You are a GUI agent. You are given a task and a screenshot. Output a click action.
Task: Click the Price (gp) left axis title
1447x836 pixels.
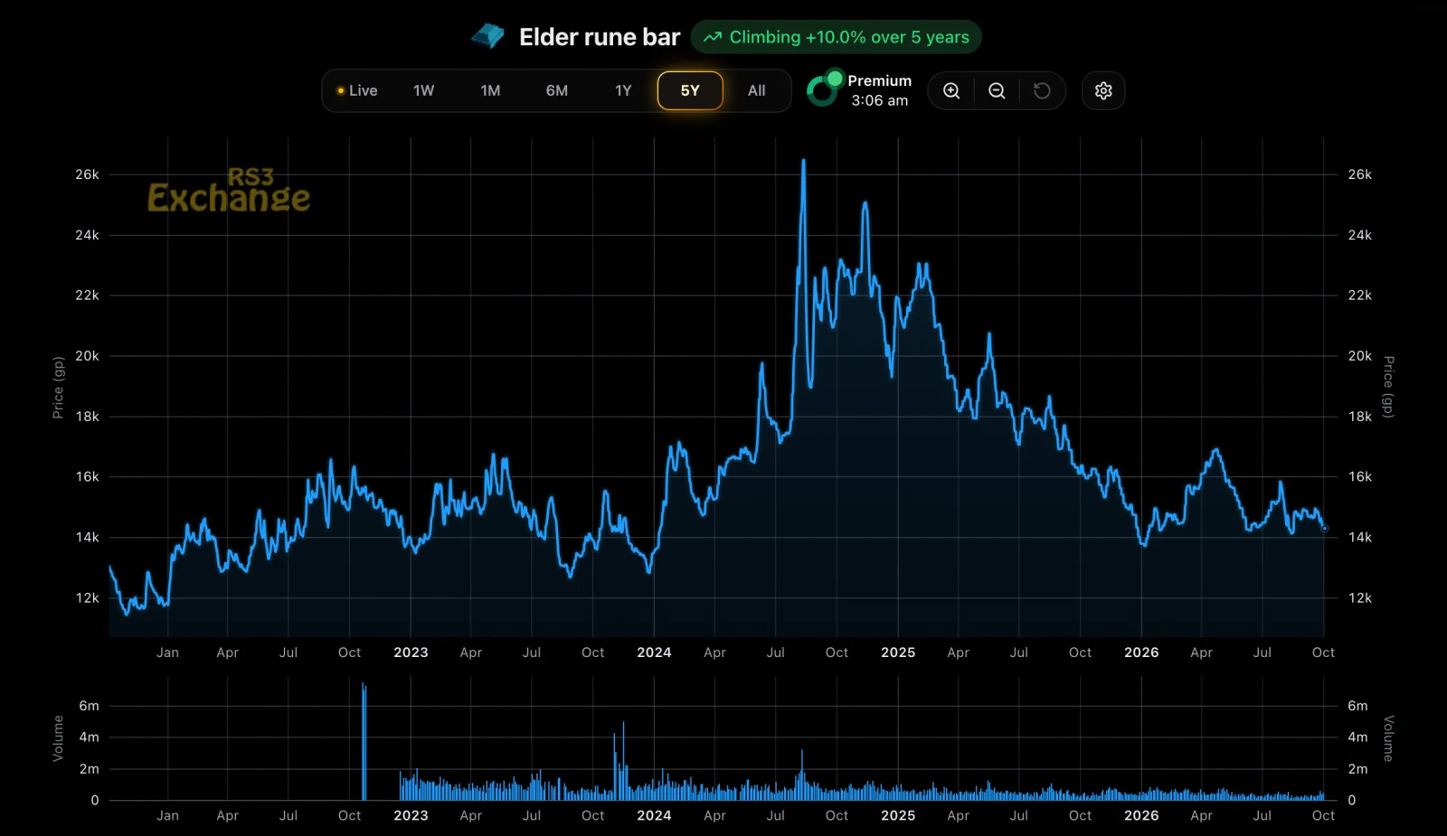point(58,388)
